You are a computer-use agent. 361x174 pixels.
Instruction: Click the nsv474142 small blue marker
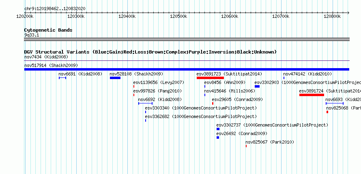click(284, 78)
